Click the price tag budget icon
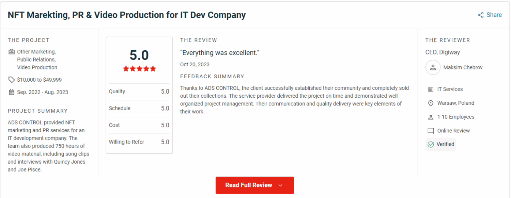511x198 pixels. click(x=12, y=80)
